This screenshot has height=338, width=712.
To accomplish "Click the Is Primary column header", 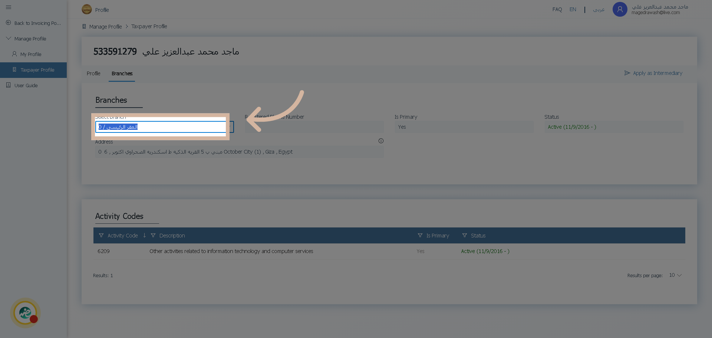I will (438, 236).
